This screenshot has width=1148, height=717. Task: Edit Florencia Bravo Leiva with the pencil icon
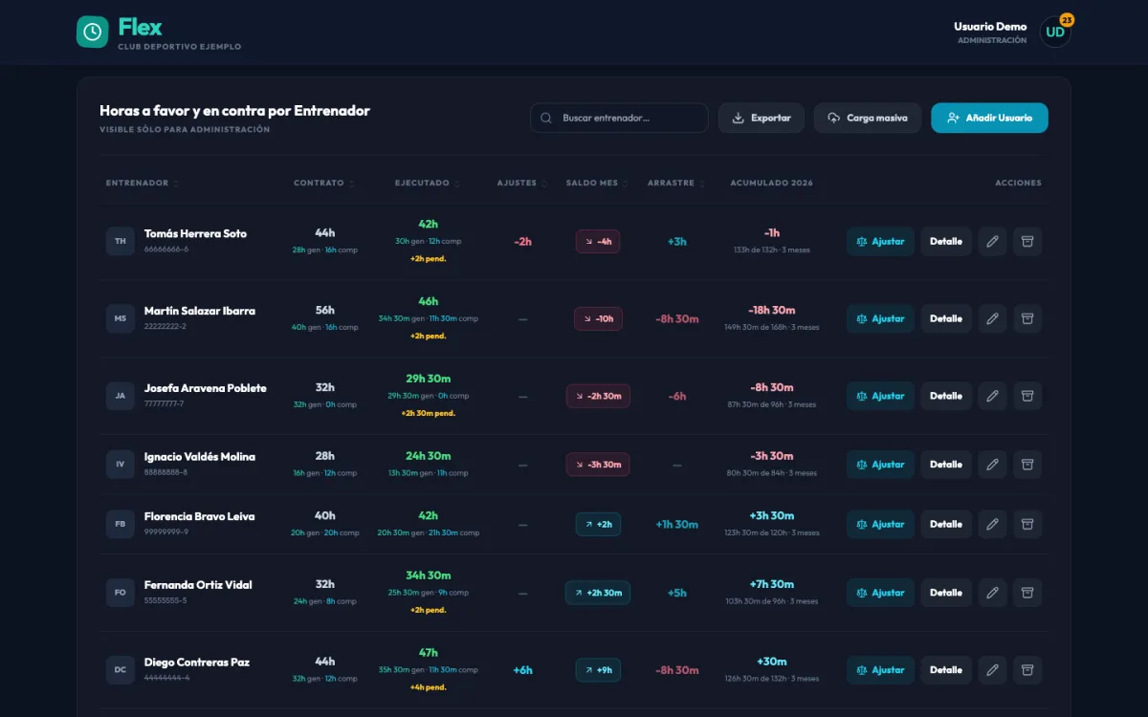(x=992, y=524)
